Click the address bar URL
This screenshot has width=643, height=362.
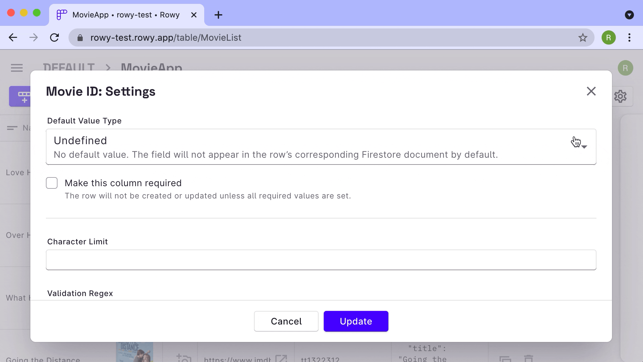(165, 37)
